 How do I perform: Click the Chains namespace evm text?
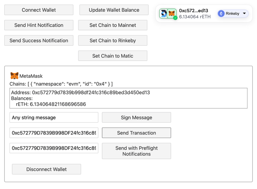61,84
